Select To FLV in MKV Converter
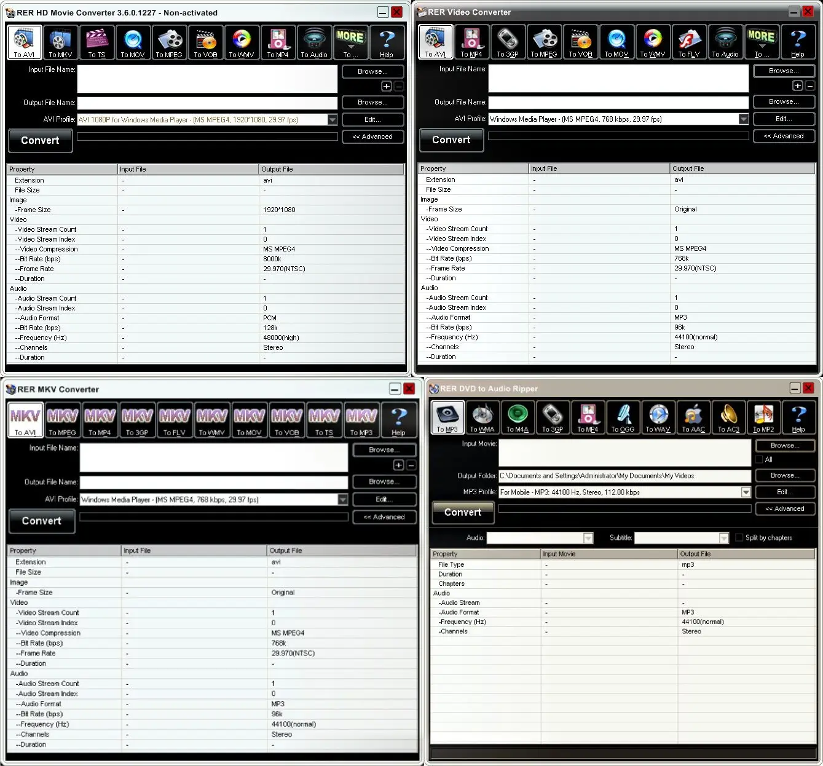The image size is (823, 766). coord(175,420)
